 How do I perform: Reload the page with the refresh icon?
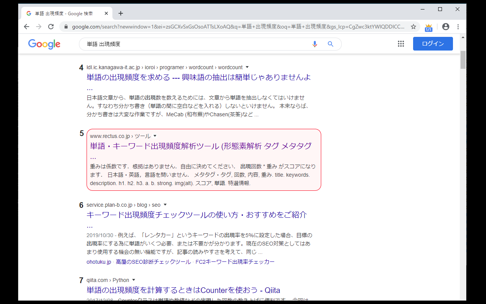pos(51,27)
